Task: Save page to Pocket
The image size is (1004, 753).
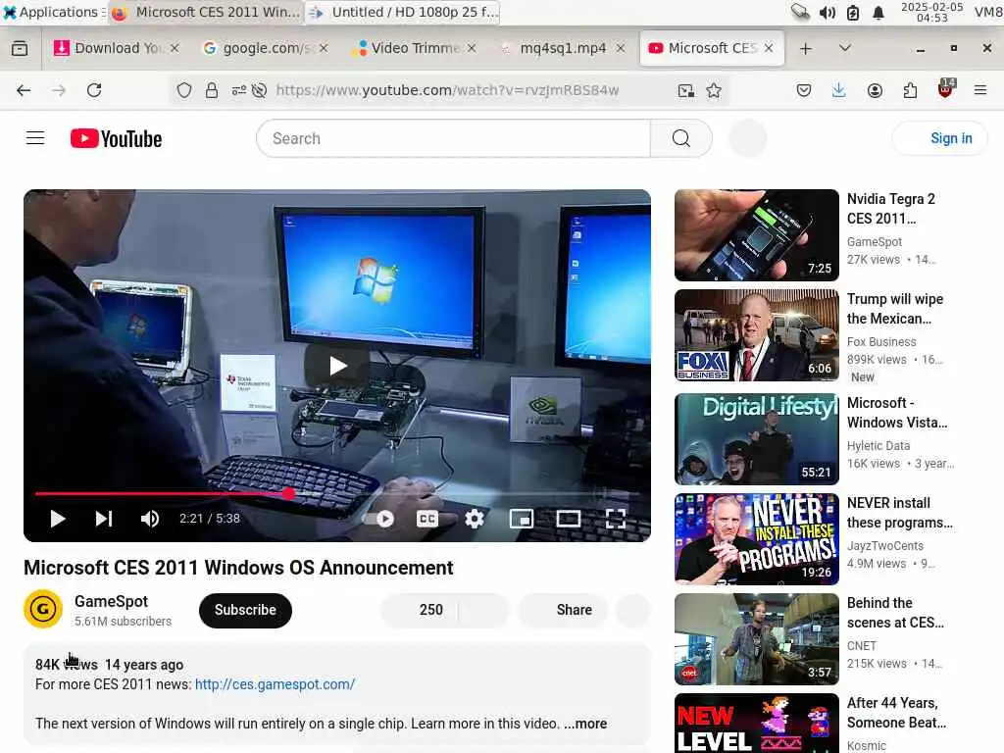Action: pyautogui.click(x=804, y=90)
